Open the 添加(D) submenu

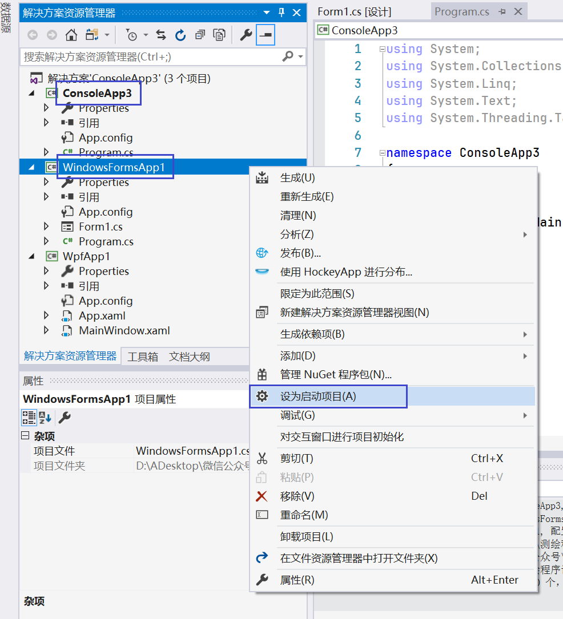[393, 356]
